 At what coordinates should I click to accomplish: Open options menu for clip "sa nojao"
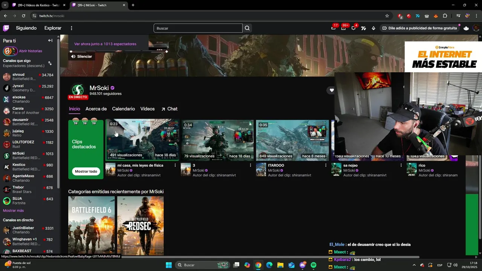pos(401,165)
